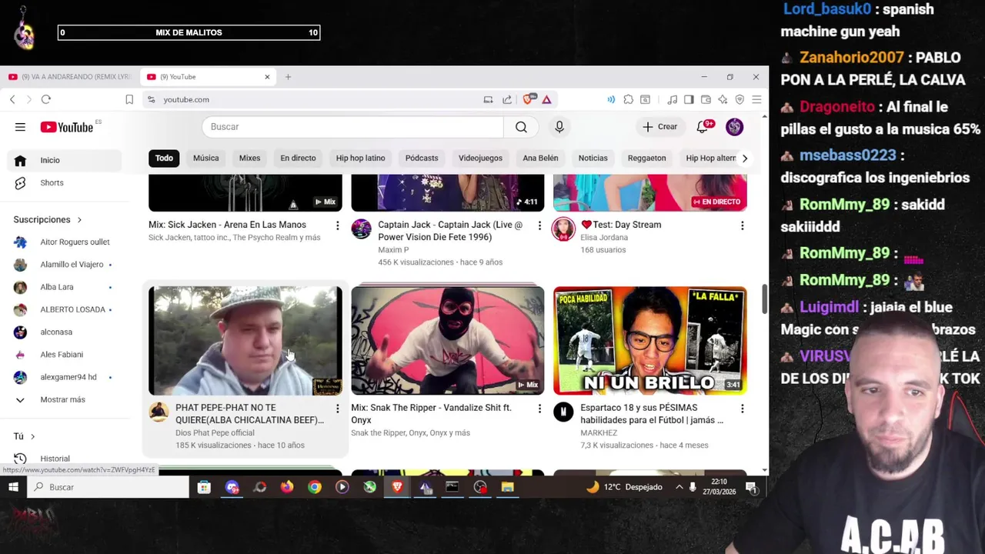Expand Mostrar más subscriptions

(x=65, y=399)
